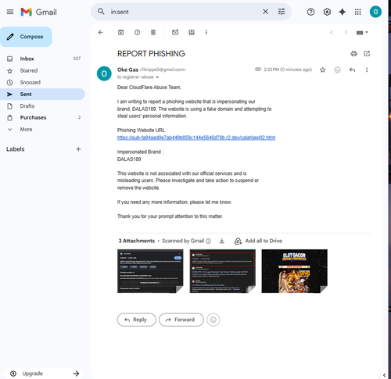This screenshot has width=391, height=379.
Task: Click the circular O sender avatar
Action: pyautogui.click(x=104, y=73)
